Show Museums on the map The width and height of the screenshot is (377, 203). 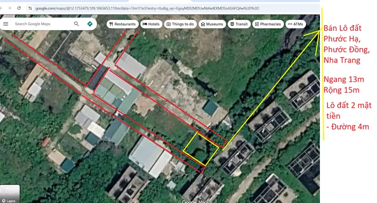(x=212, y=24)
